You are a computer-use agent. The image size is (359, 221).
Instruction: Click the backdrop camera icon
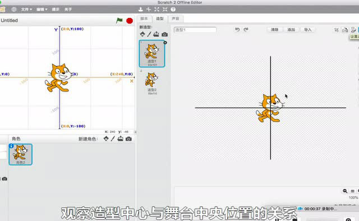pos(4,178)
